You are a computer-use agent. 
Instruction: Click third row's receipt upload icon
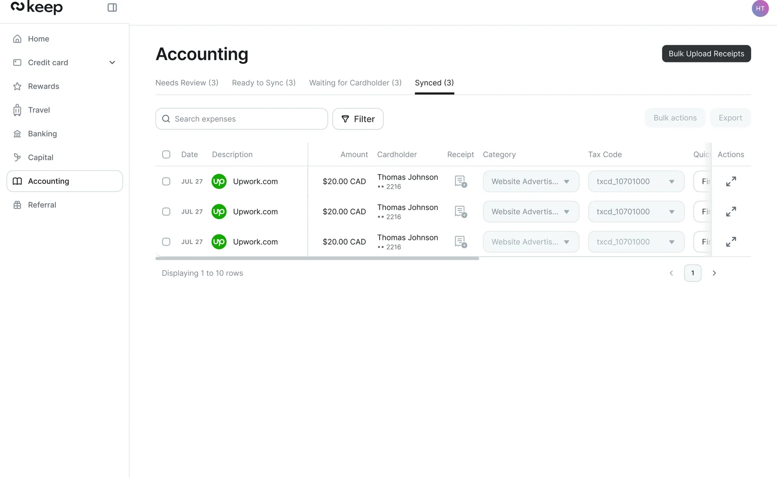(x=461, y=242)
